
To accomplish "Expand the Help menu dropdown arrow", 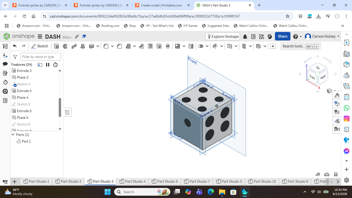I will 301,37.
